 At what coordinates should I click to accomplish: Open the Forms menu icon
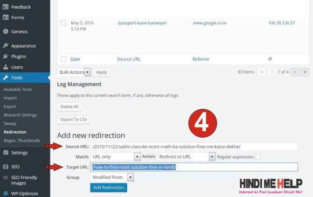(6, 17)
